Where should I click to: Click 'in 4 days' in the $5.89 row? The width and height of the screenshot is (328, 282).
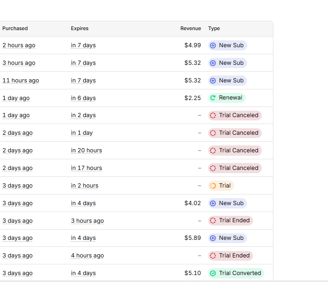(83, 238)
